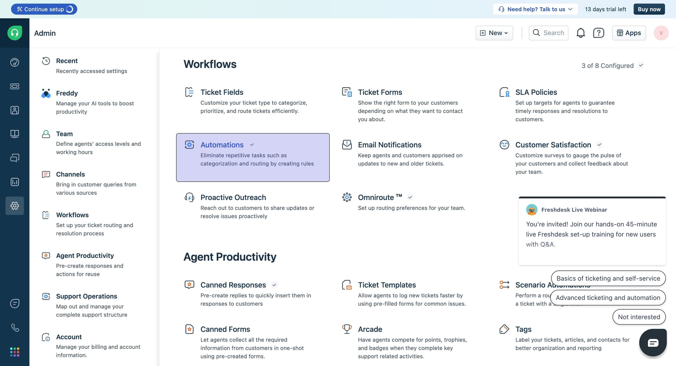Choose Not interested webinar option
This screenshot has height=366, width=676.
tap(639, 317)
